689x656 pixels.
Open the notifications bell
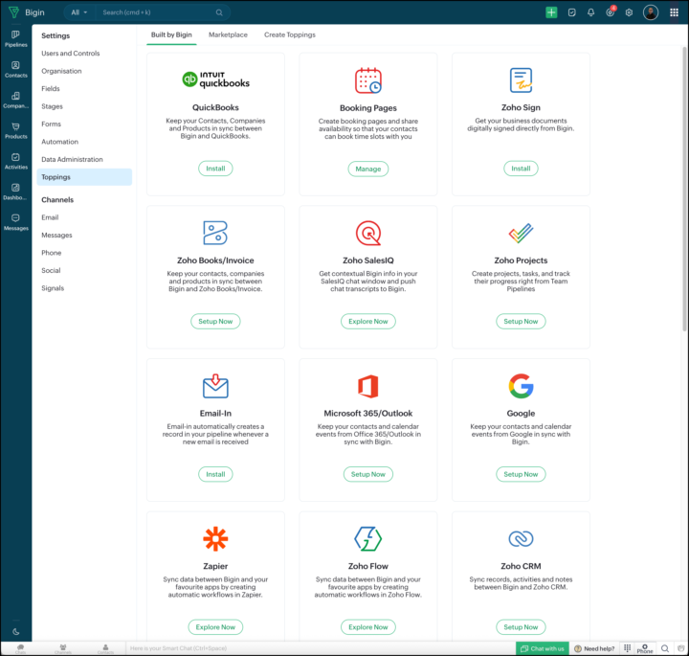591,12
